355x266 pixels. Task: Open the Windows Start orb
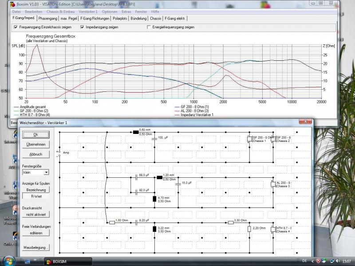8,261
